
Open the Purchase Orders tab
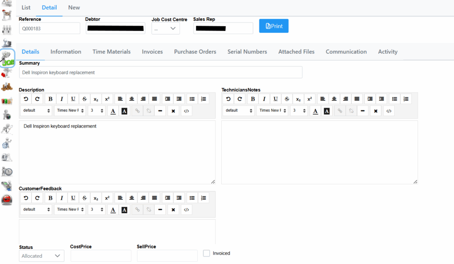(x=195, y=52)
